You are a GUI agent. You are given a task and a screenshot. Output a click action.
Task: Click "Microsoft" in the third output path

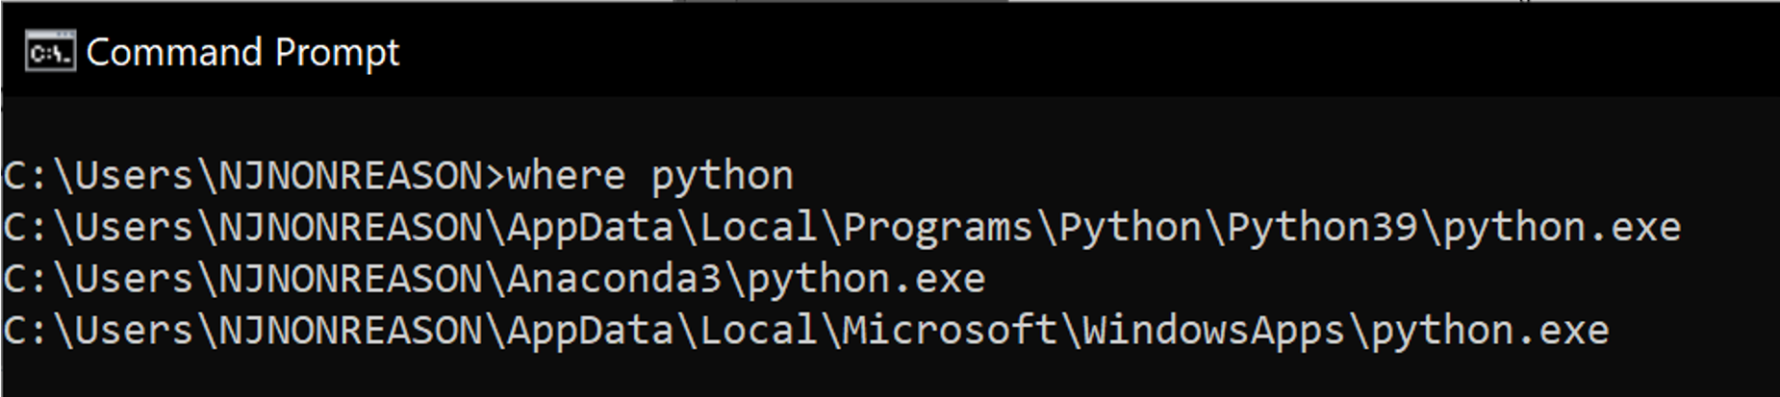(949, 331)
